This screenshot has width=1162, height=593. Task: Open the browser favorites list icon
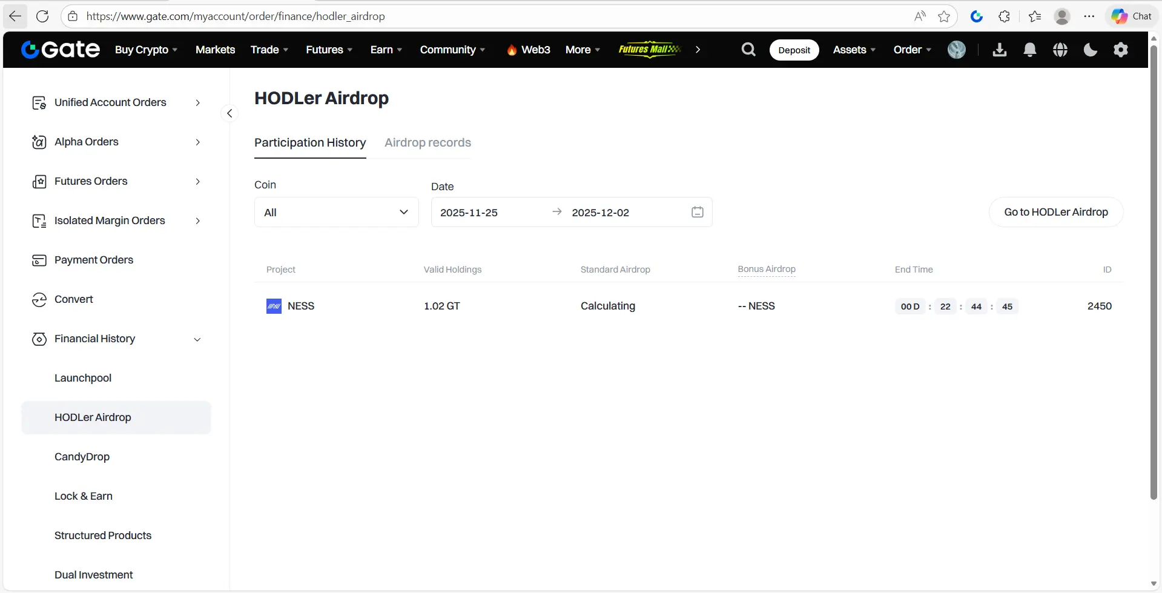(1035, 16)
